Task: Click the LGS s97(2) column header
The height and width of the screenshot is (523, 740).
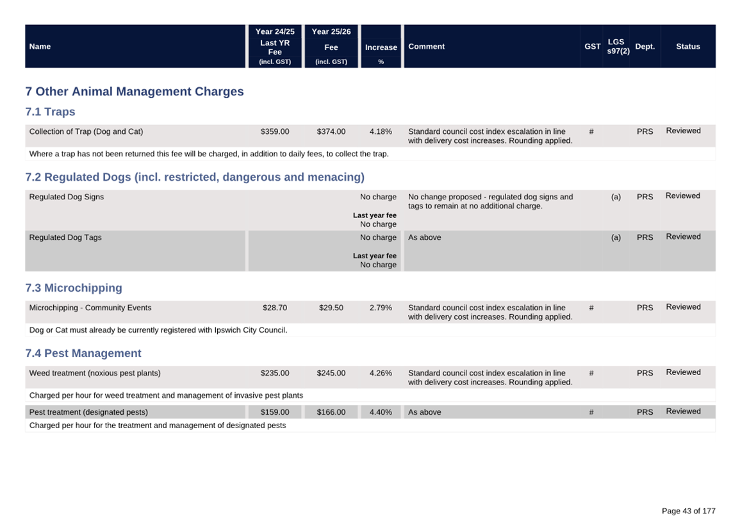Action: click(618, 46)
